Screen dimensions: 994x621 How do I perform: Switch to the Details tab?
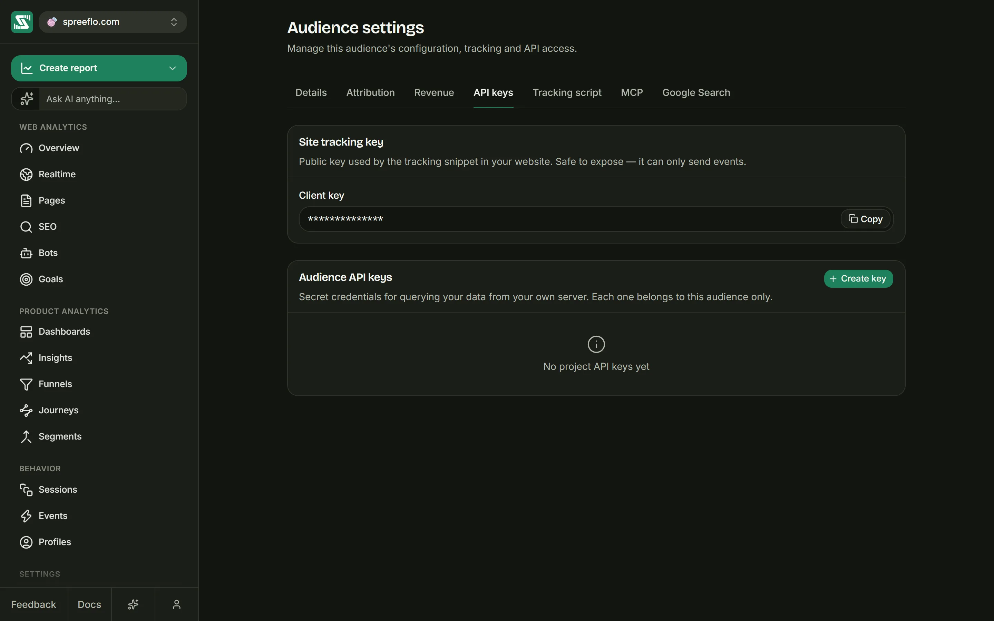(311, 93)
